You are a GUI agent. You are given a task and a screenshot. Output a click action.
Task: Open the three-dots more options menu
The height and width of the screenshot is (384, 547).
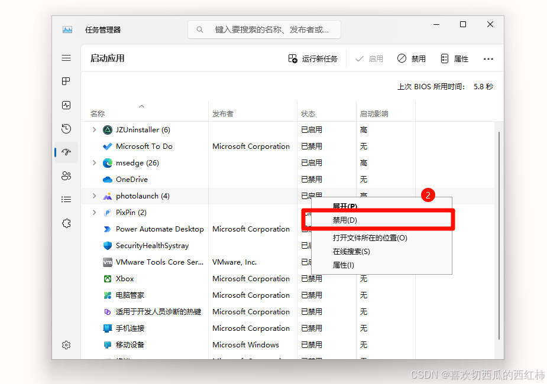[x=488, y=59]
